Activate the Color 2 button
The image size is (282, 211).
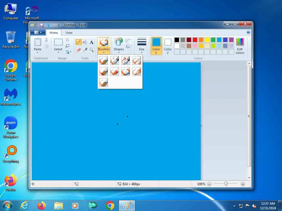(168, 46)
